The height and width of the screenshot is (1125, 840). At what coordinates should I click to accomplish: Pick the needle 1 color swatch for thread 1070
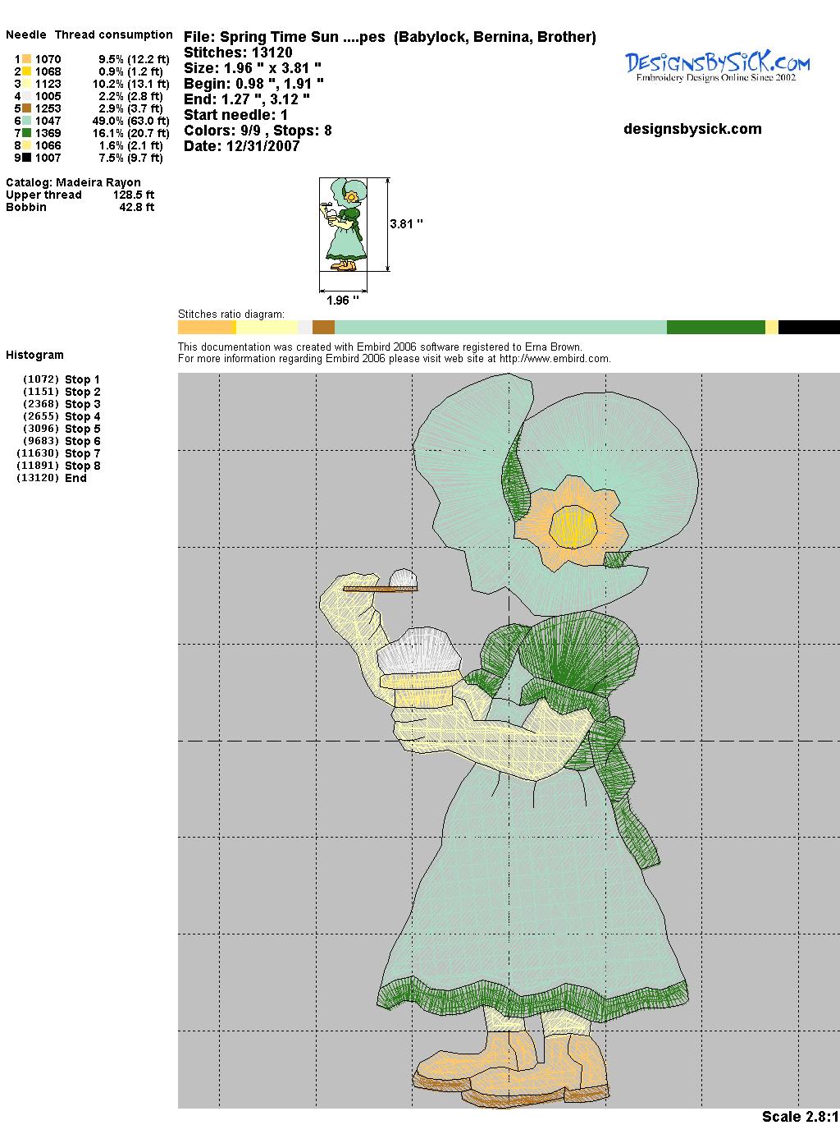[x=27, y=59]
